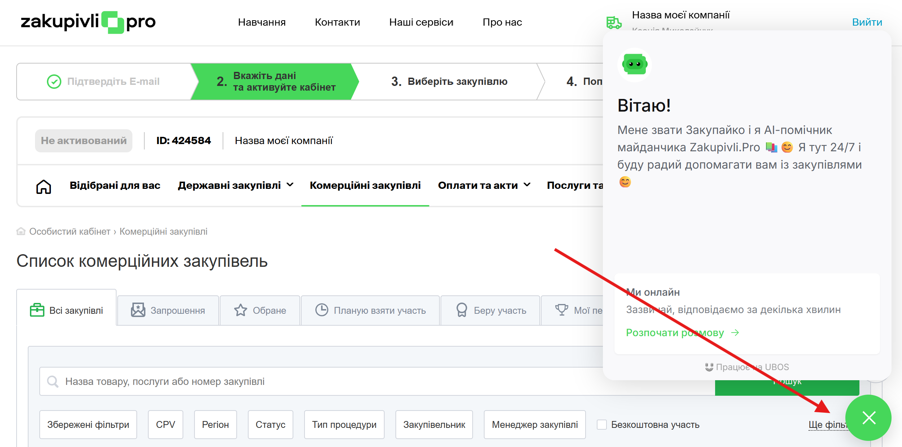Click the green chatbot avatar icon
The height and width of the screenshot is (447, 902).
point(634,65)
